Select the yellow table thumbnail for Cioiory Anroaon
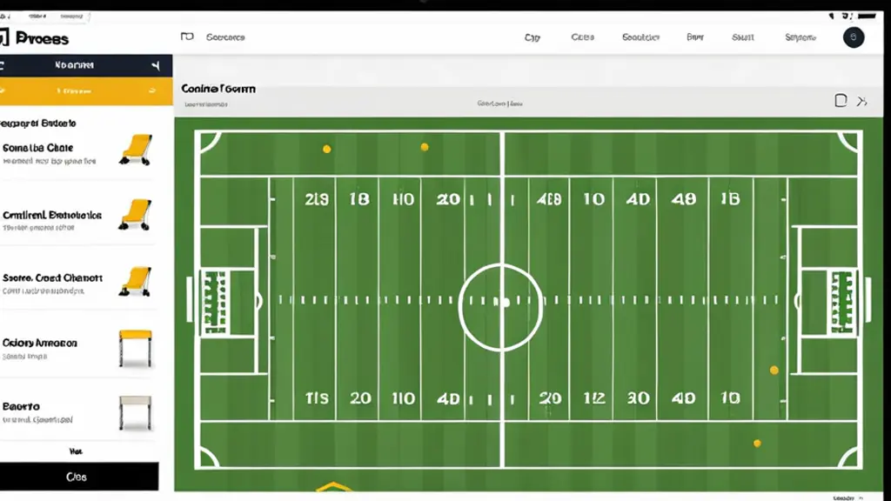This screenshot has height=501, width=891. pos(135,348)
